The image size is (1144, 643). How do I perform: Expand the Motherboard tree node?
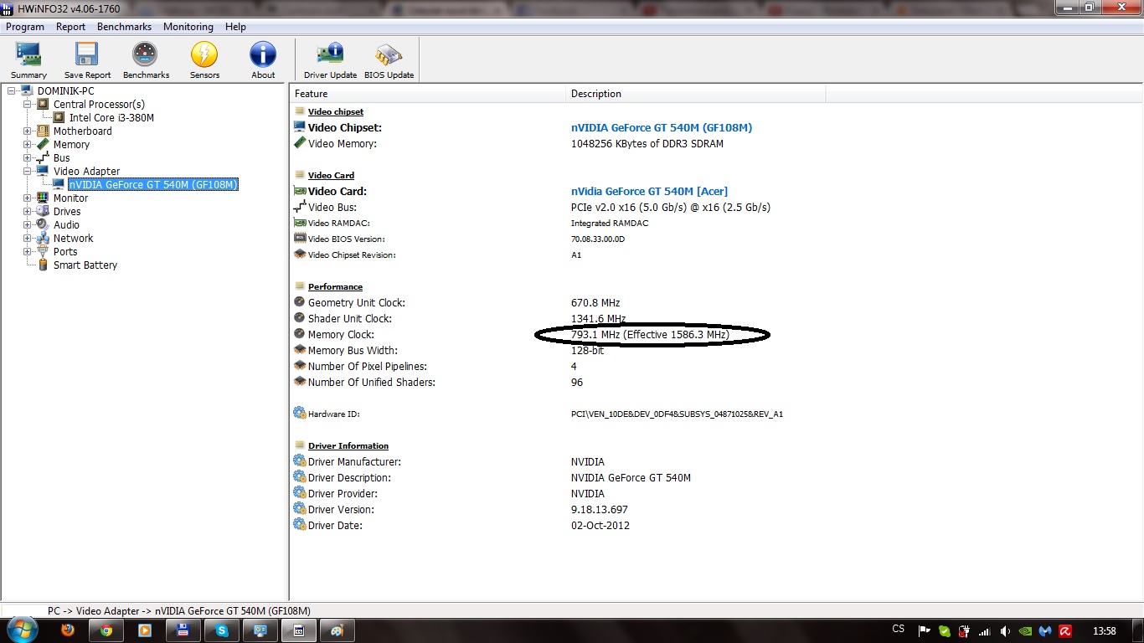[x=28, y=131]
